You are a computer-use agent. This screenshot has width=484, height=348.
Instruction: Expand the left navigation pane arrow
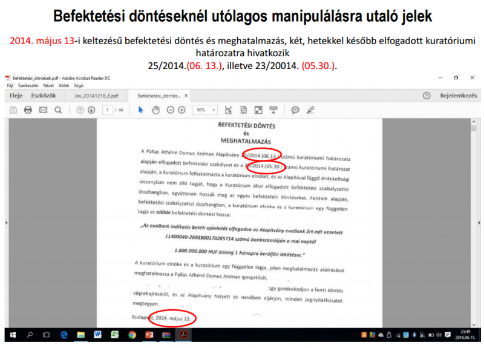[x=7, y=222]
